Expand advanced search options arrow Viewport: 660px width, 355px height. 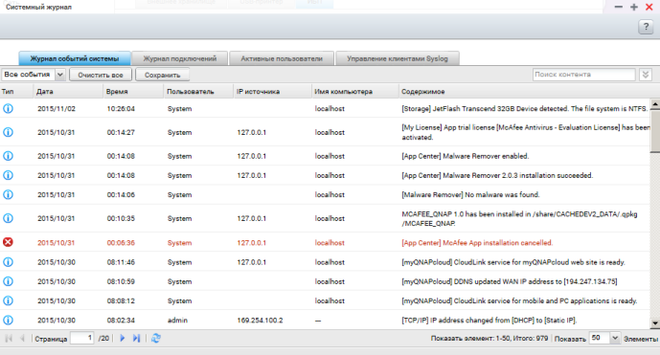click(646, 75)
